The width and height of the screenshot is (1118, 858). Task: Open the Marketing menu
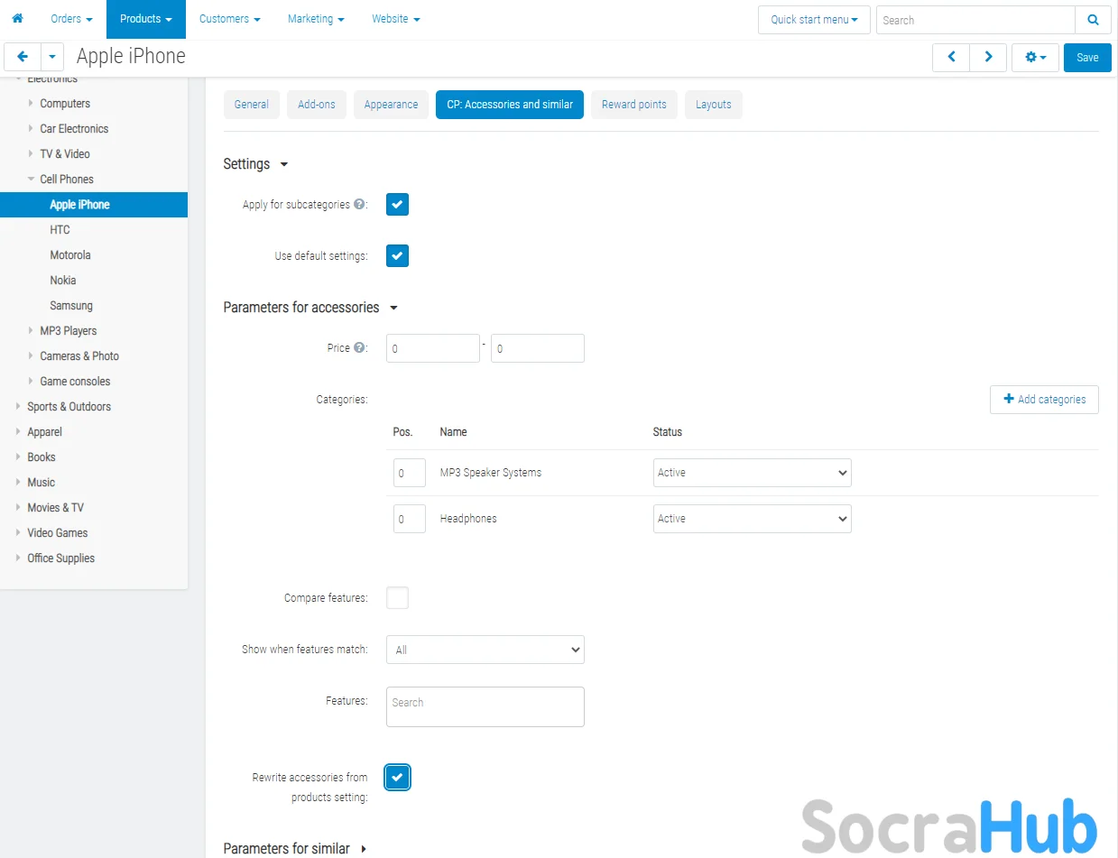click(x=316, y=19)
